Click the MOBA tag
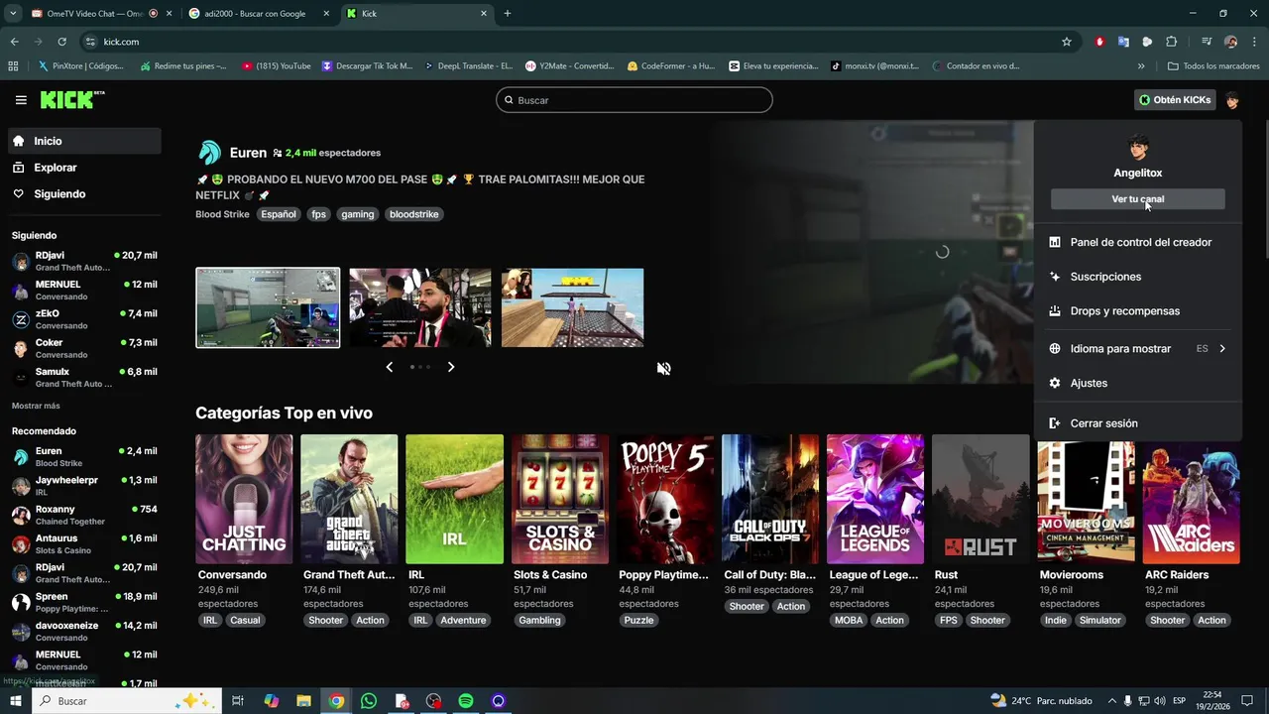1269x714 pixels. (849, 621)
